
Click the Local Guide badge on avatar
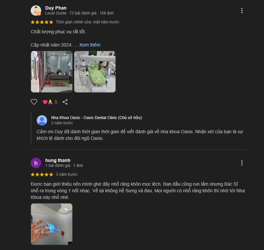(39, 14)
